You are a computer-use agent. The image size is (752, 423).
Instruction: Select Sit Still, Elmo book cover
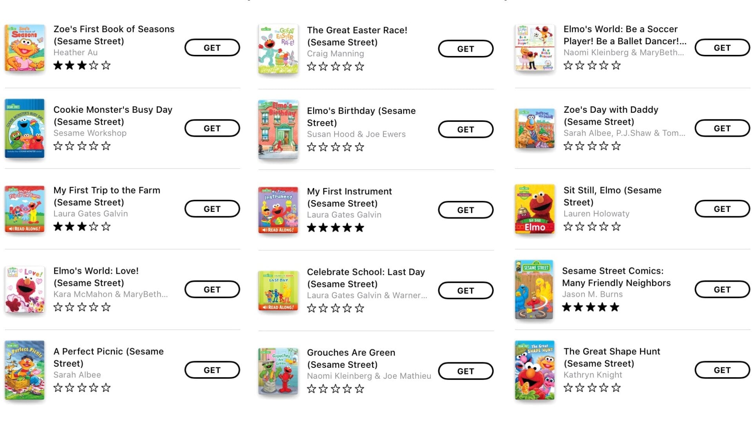pos(535,209)
